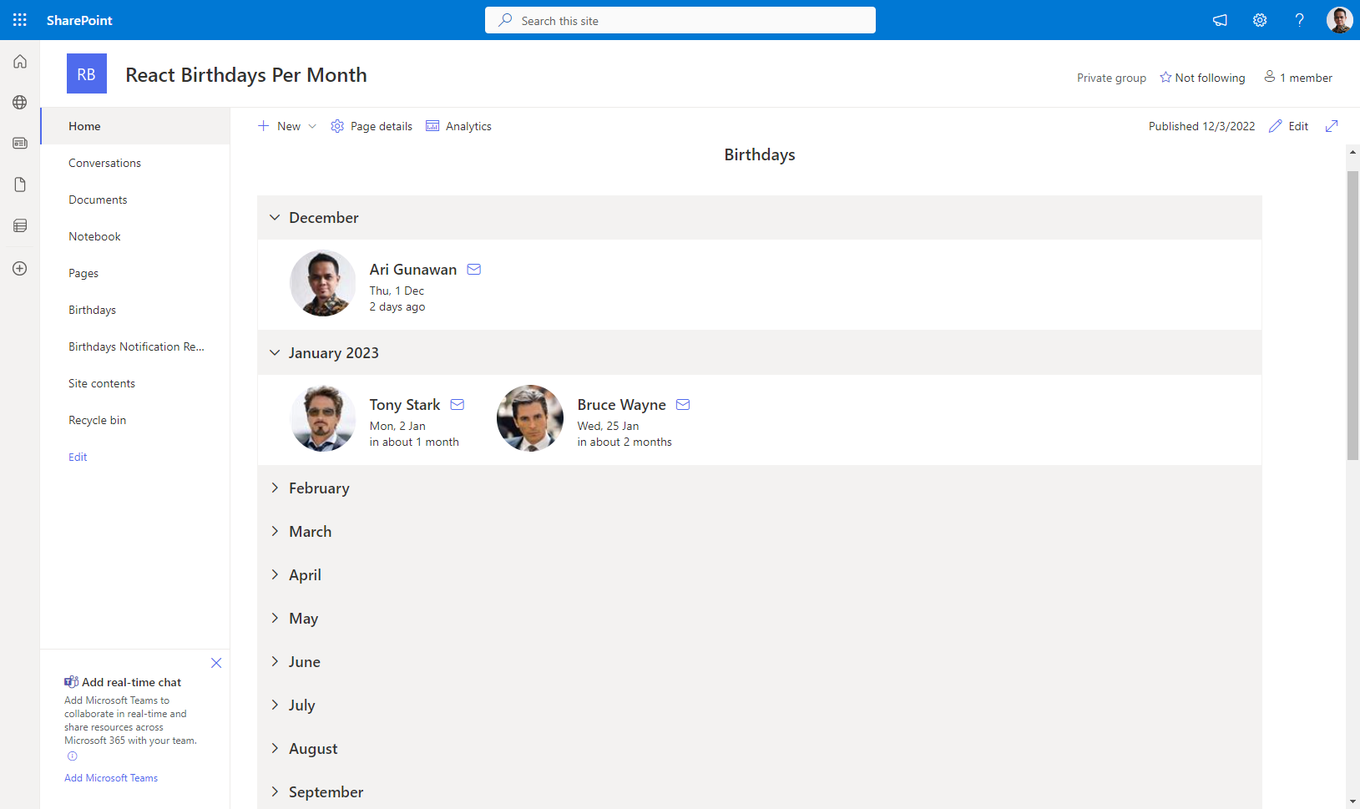Email Bruce Wayne via envelope icon
Viewport: 1360px width, 809px height.
pos(683,405)
